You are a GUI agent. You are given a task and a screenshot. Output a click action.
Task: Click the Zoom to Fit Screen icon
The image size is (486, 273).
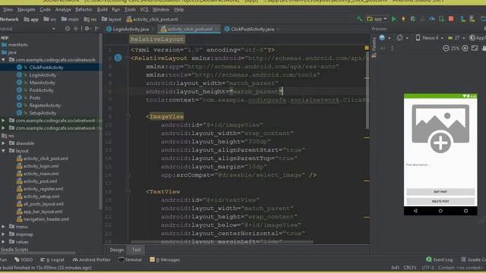tap(475, 49)
